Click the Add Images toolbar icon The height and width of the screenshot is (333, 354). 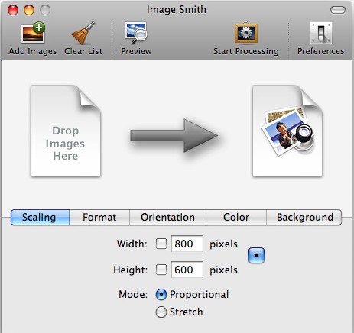pos(33,32)
